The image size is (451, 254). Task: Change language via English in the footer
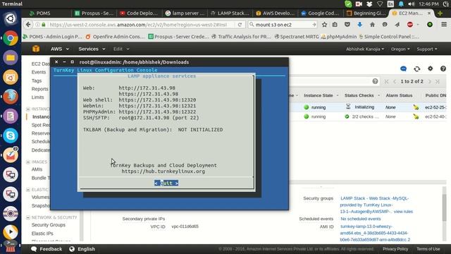tap(82, 249)
